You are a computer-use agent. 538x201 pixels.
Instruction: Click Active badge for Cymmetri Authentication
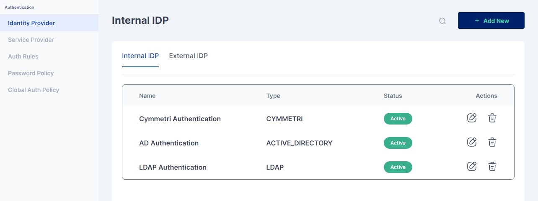click(x=398, y=119)
